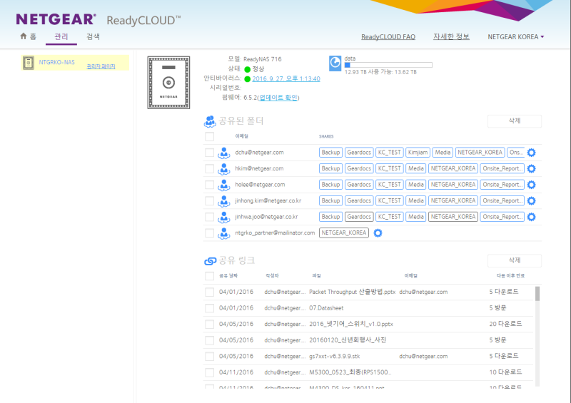Viewport: 571px width, 403px height.
Task: Click the home icon in the nav bar
Action: 24,36
